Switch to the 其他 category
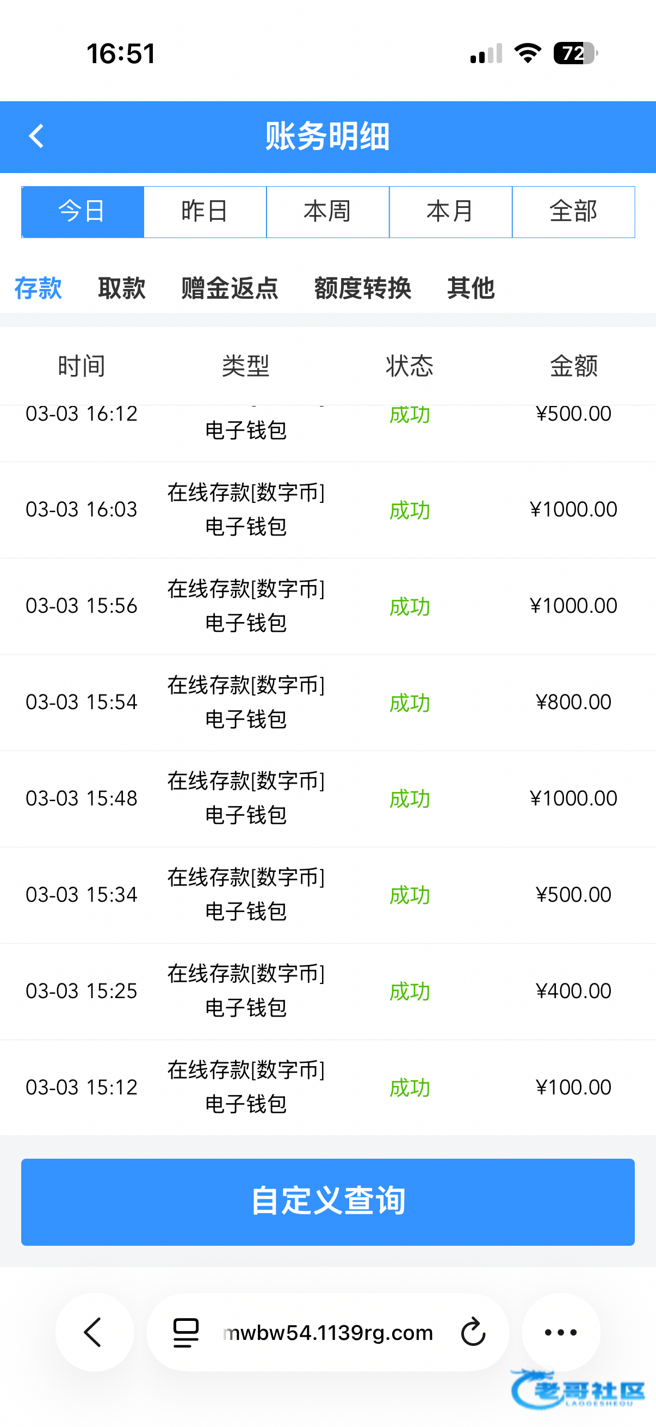 (471, 288)
